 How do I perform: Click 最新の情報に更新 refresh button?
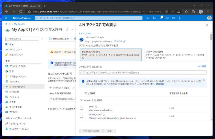coord(59,39)
